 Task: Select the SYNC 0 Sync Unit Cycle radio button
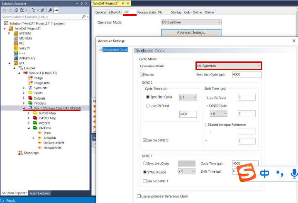pos(148,97)
